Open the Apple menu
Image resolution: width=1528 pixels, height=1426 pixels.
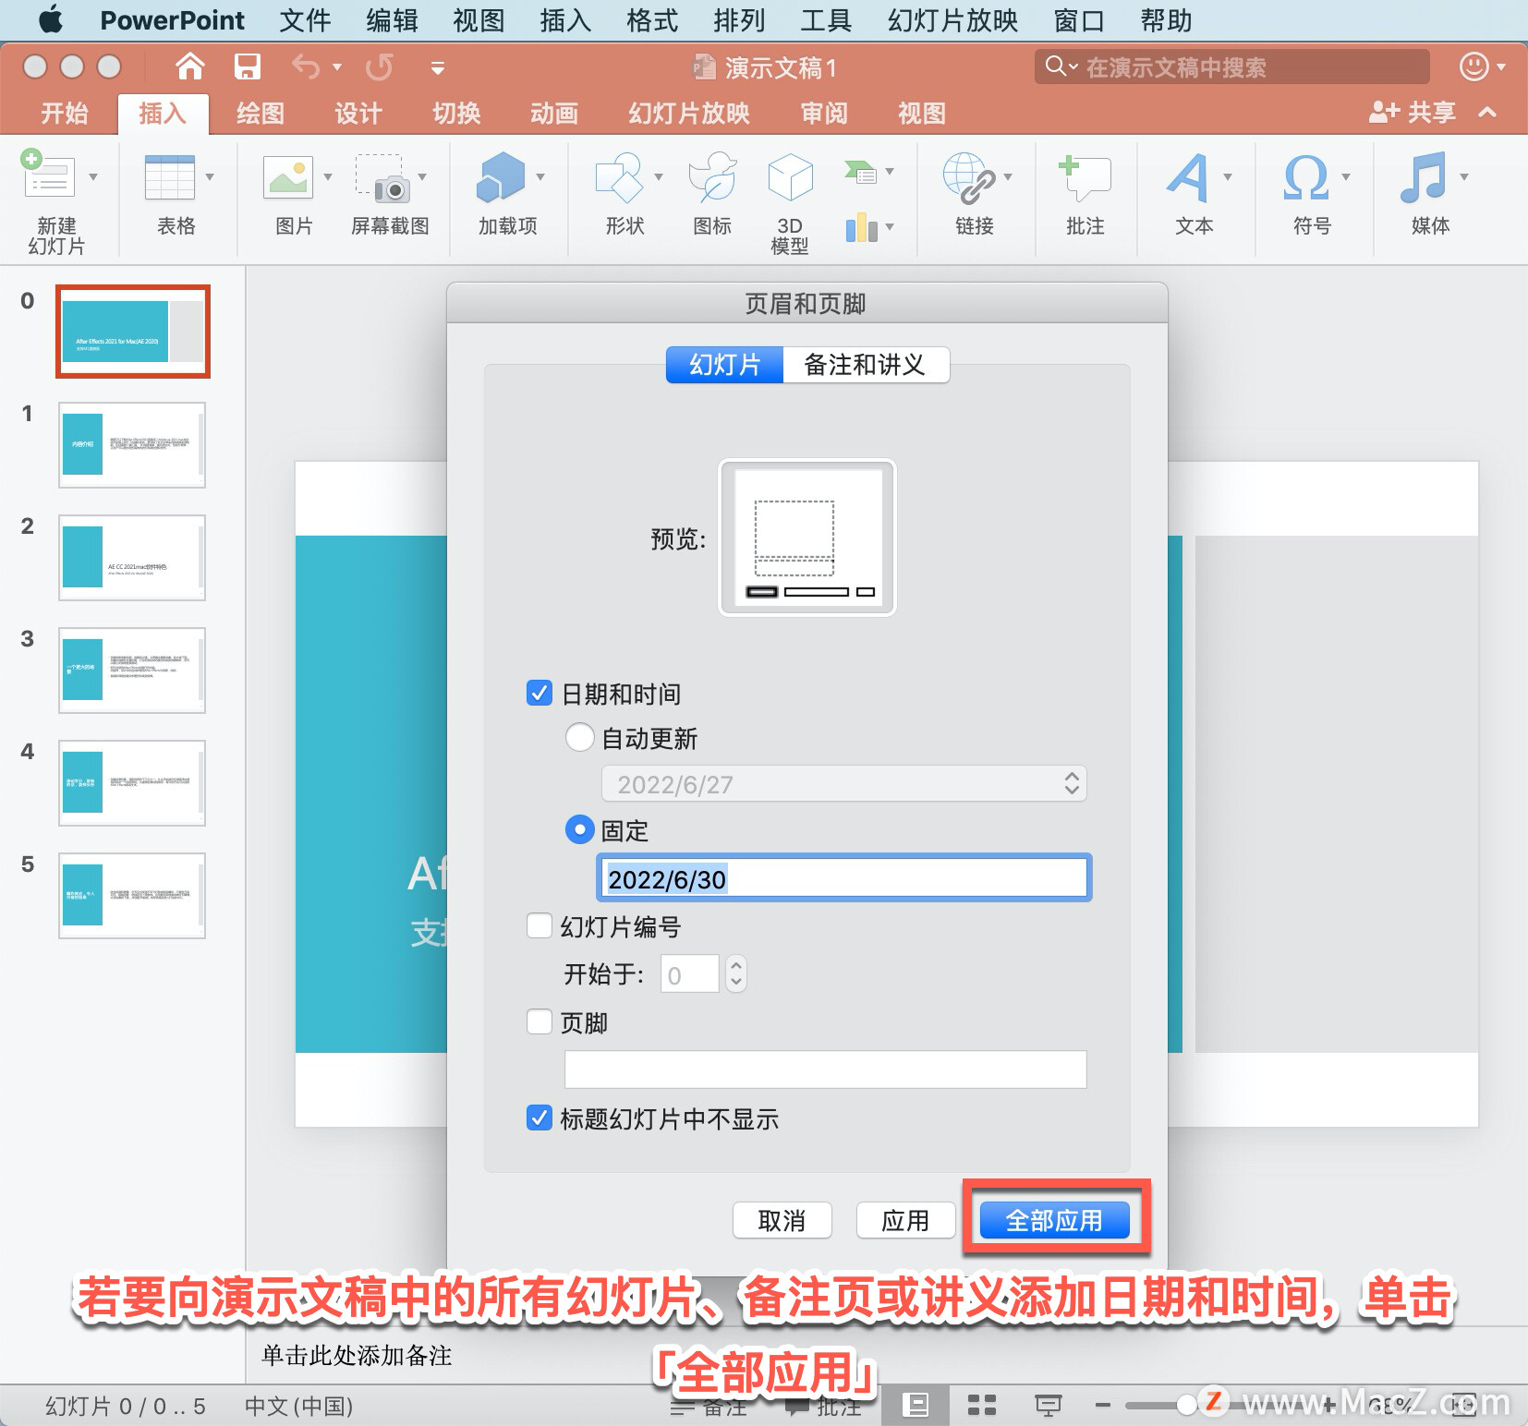pyautogui.click(x=50, y=19)
